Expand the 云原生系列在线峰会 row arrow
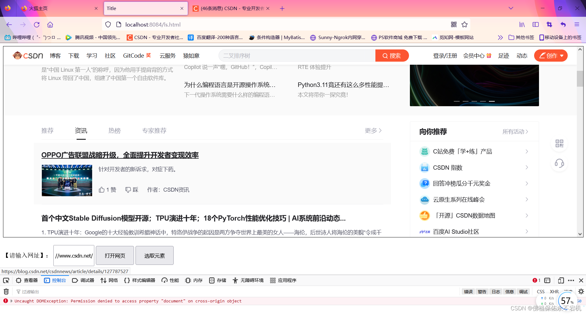586x314 pixels. click(x=527, y=200)
